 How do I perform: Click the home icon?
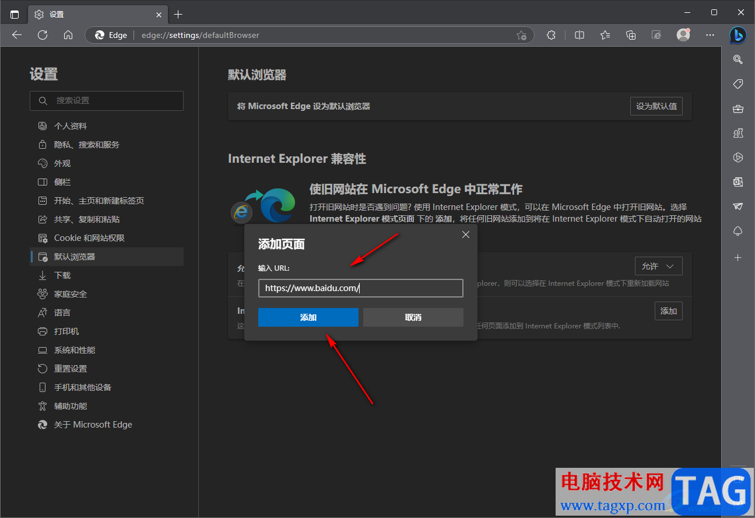pos(68,35)
